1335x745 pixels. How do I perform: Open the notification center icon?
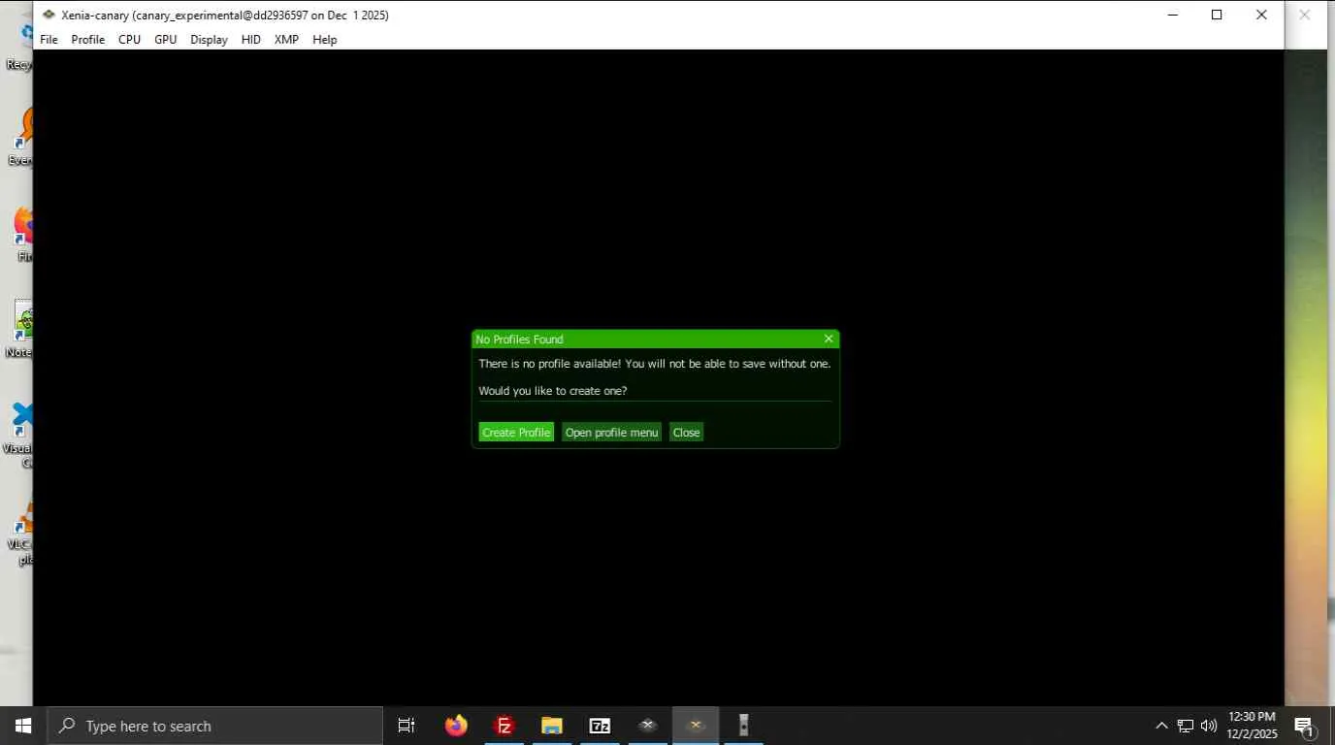(x=1305, y=726)
